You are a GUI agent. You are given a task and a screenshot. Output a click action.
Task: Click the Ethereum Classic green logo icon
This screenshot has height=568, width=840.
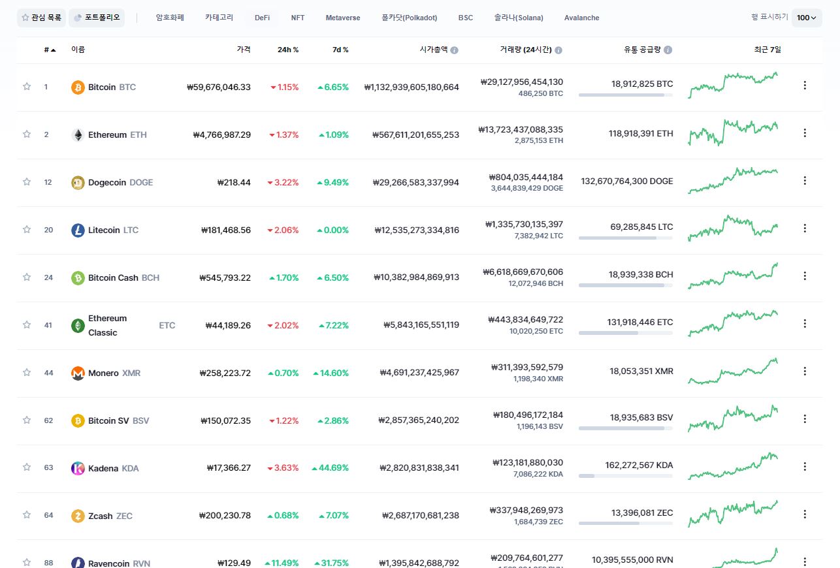click(x=78, y=325)
